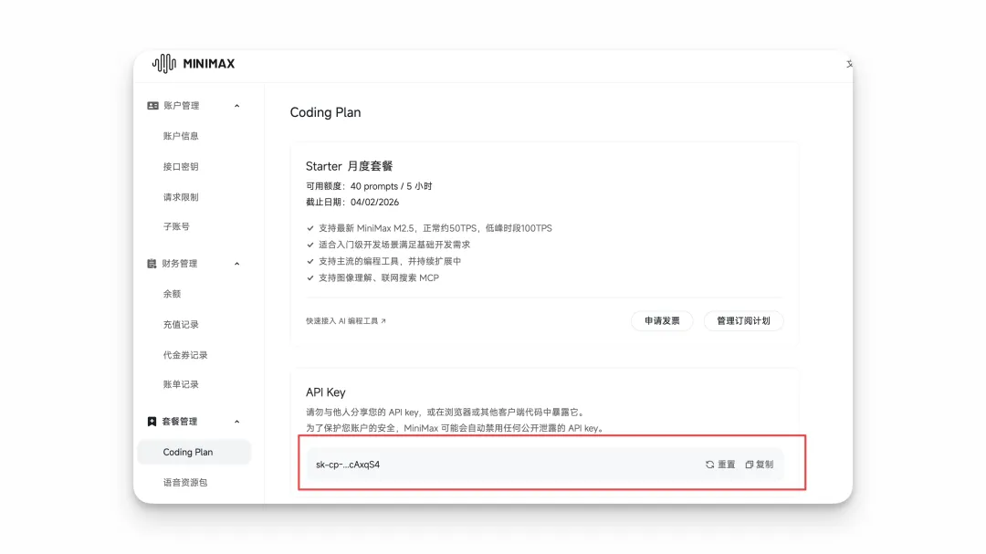This screenshot has height=554, width=986.
Task: View 代金券记录 page
Action: point(185,355)
